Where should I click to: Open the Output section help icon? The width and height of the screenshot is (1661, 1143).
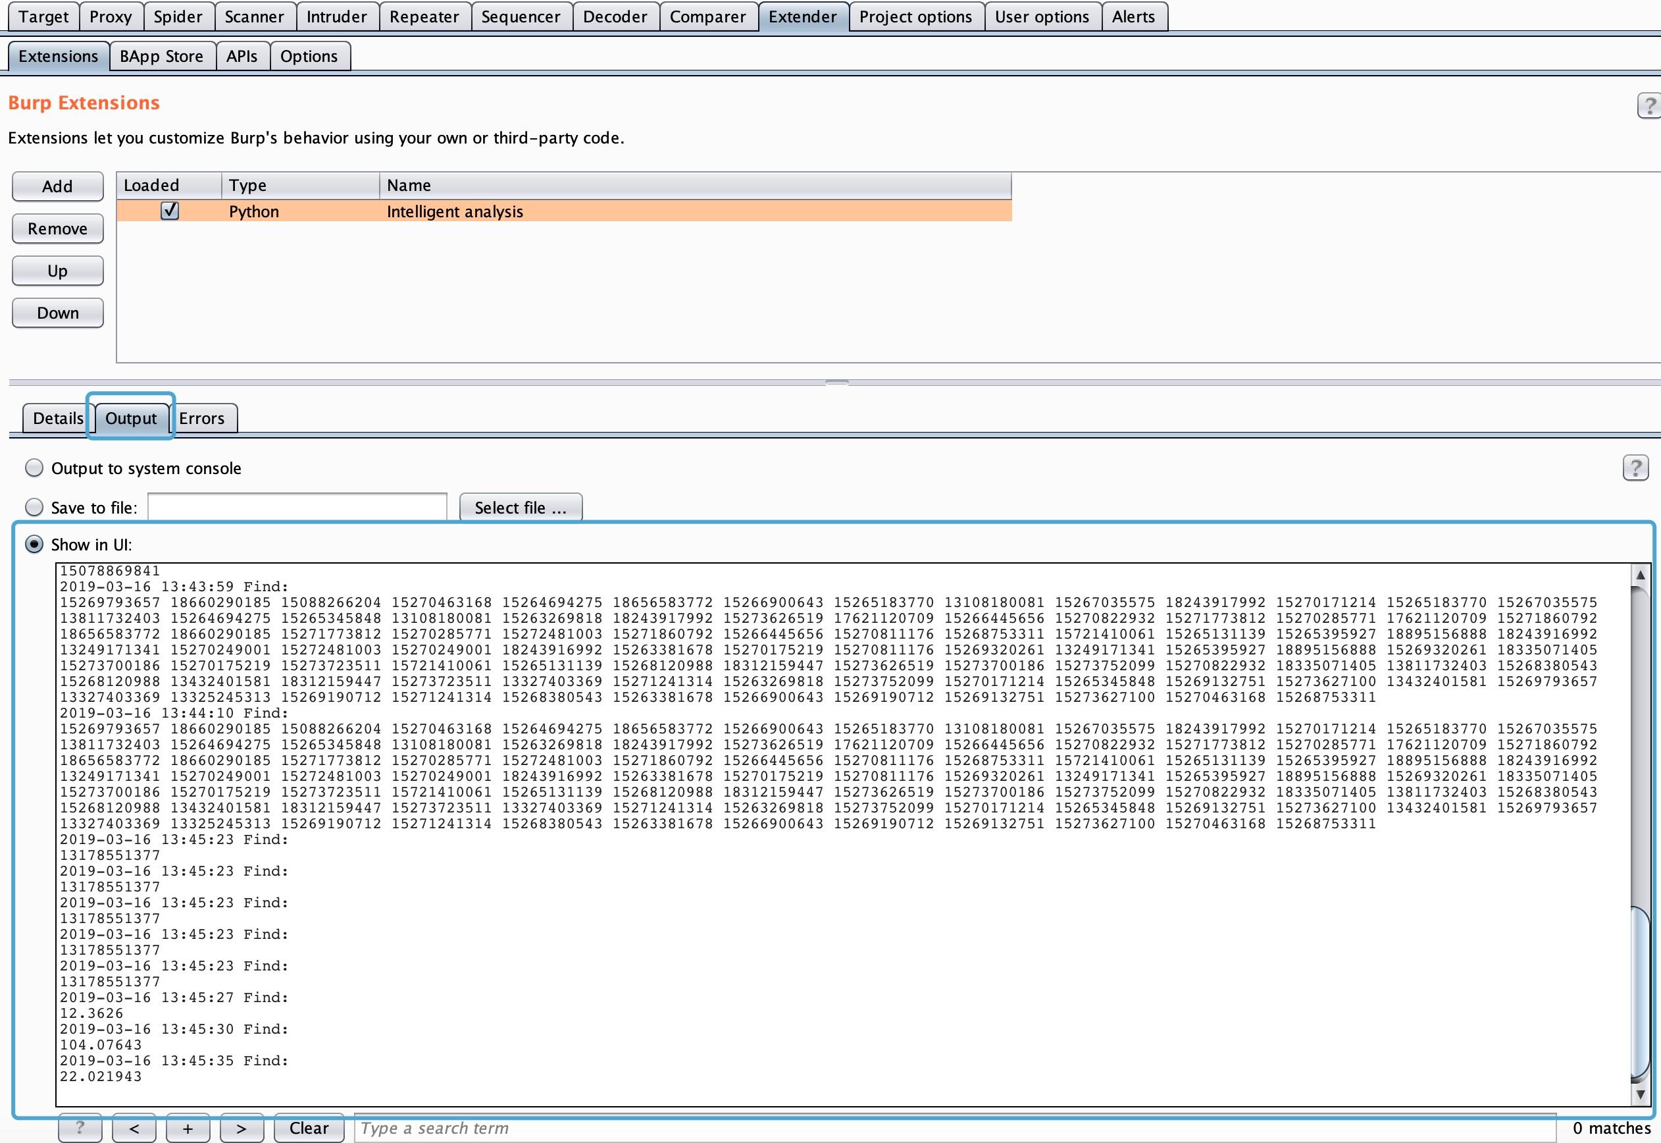tap(1635, 467)
